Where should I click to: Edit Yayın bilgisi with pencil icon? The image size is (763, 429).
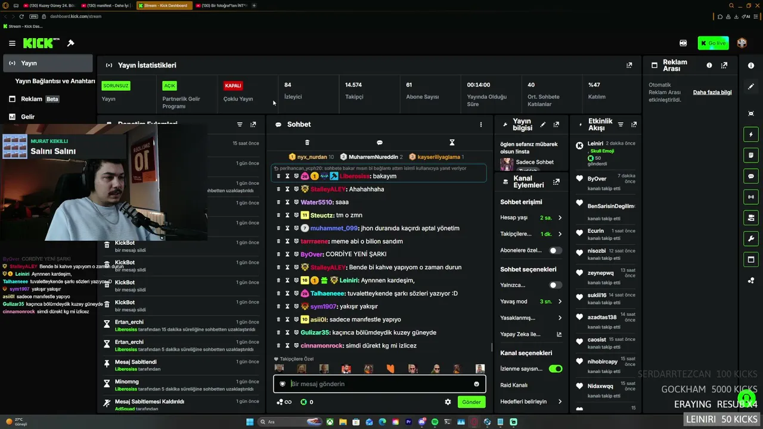pyautogui.click(x=542, y=125)
